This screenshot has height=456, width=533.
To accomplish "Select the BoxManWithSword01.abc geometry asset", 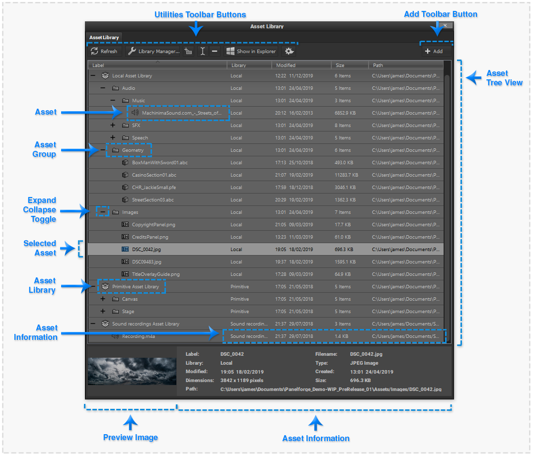I will (159, 163).
